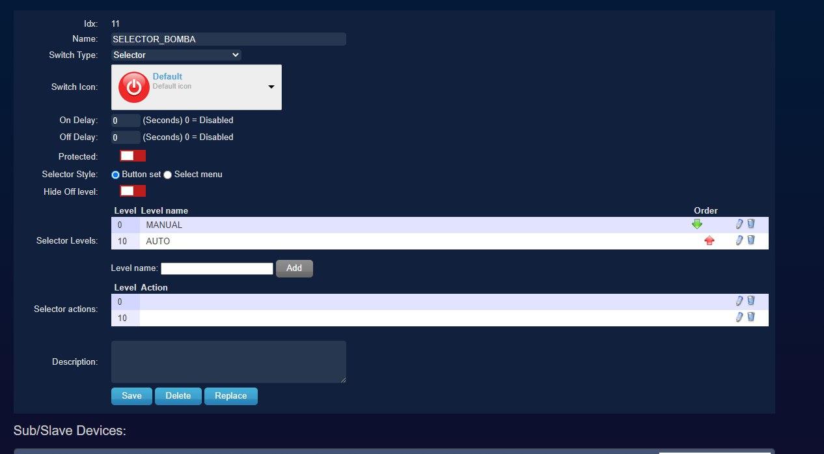Add a new selector level
The height and width of the screenshot is (454, 824).
point(294,268)
